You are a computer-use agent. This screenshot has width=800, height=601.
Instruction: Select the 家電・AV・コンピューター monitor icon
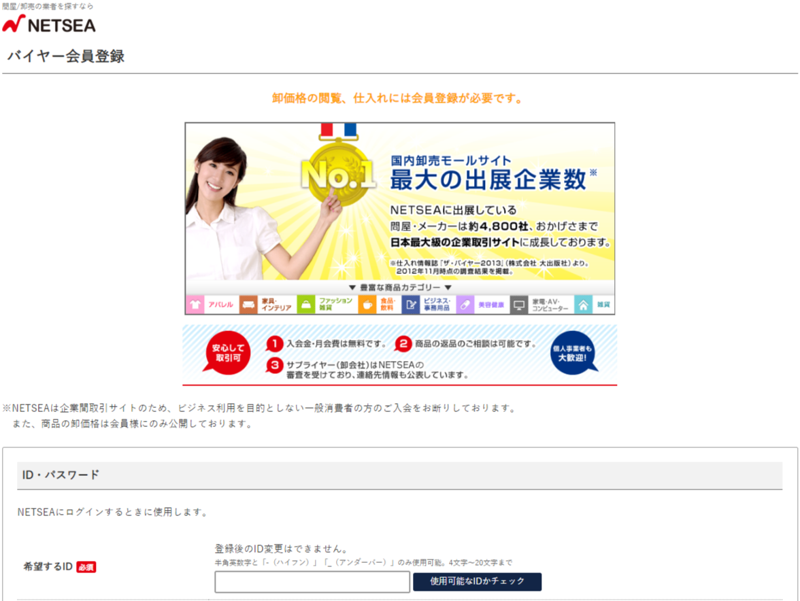point(519,305)
